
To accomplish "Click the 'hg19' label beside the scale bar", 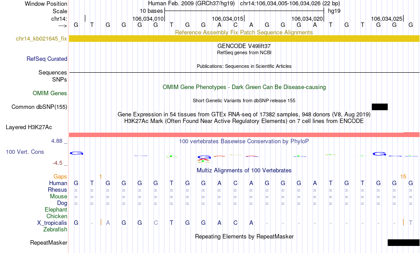I will (x=334, y=11).
